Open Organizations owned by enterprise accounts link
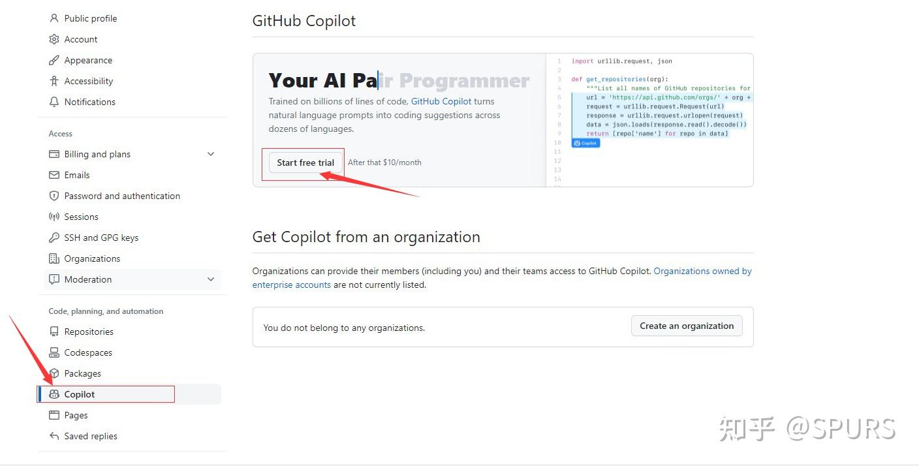 point(502,278)
